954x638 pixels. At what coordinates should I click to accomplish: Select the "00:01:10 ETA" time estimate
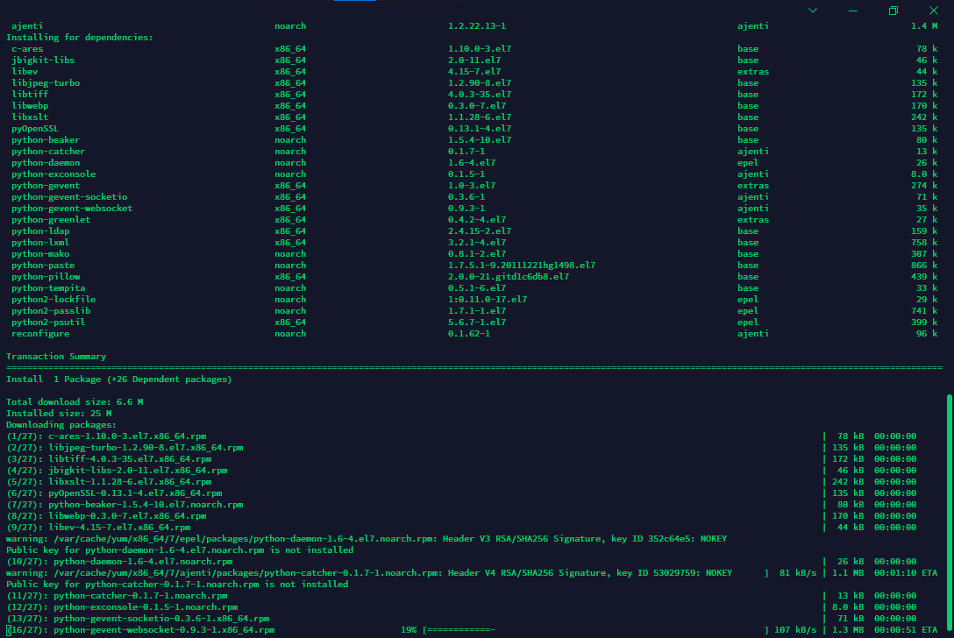[906, 573]
